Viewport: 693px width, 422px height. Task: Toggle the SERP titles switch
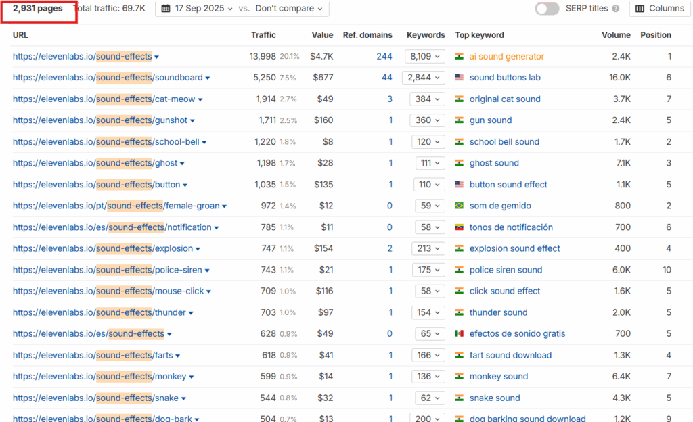click(x=547, y=8)
